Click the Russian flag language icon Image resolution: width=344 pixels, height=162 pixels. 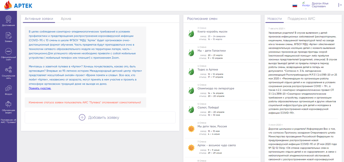(x=295, y=5)
